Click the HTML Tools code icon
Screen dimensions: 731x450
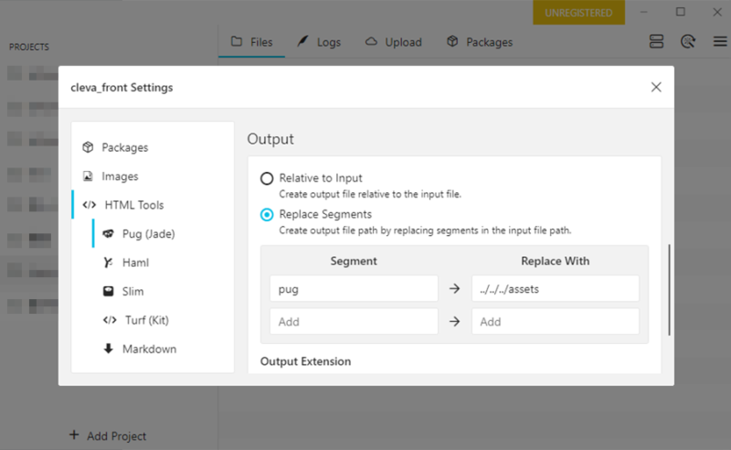tap(89, 205)
